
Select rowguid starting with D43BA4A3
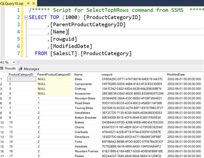pyautogui.click(x=133, y=122)
